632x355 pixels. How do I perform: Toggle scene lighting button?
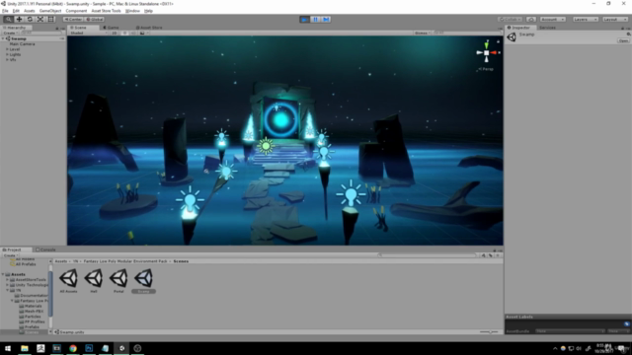pos(125,33)
